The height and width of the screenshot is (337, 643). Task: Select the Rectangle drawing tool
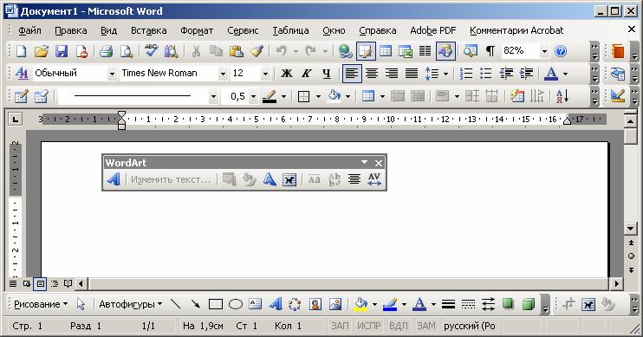pyautogui.click(x=216, y=304)
